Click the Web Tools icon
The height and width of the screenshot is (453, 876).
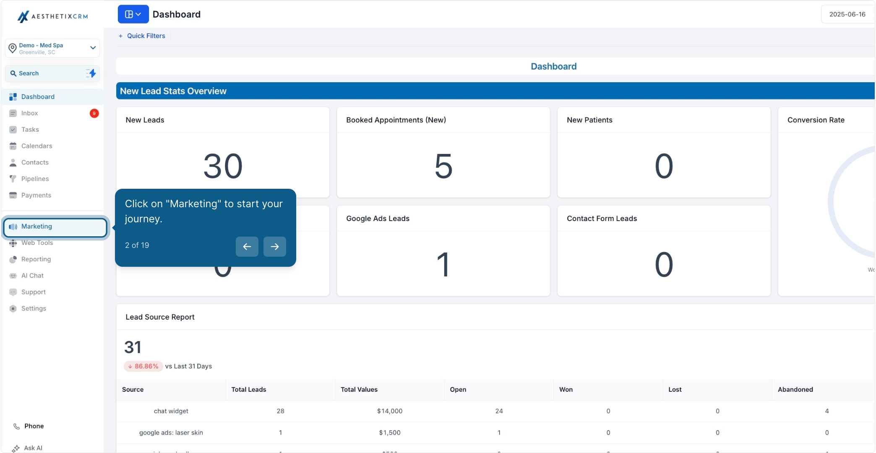(x=13, y=243)
